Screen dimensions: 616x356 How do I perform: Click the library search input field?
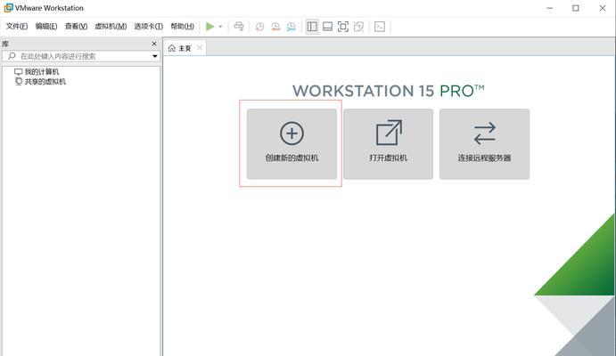[80, 56]
